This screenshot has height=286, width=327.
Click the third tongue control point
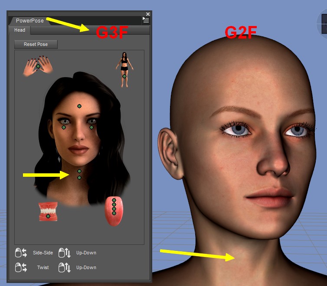pyautogui.click(x=114, y=209)
